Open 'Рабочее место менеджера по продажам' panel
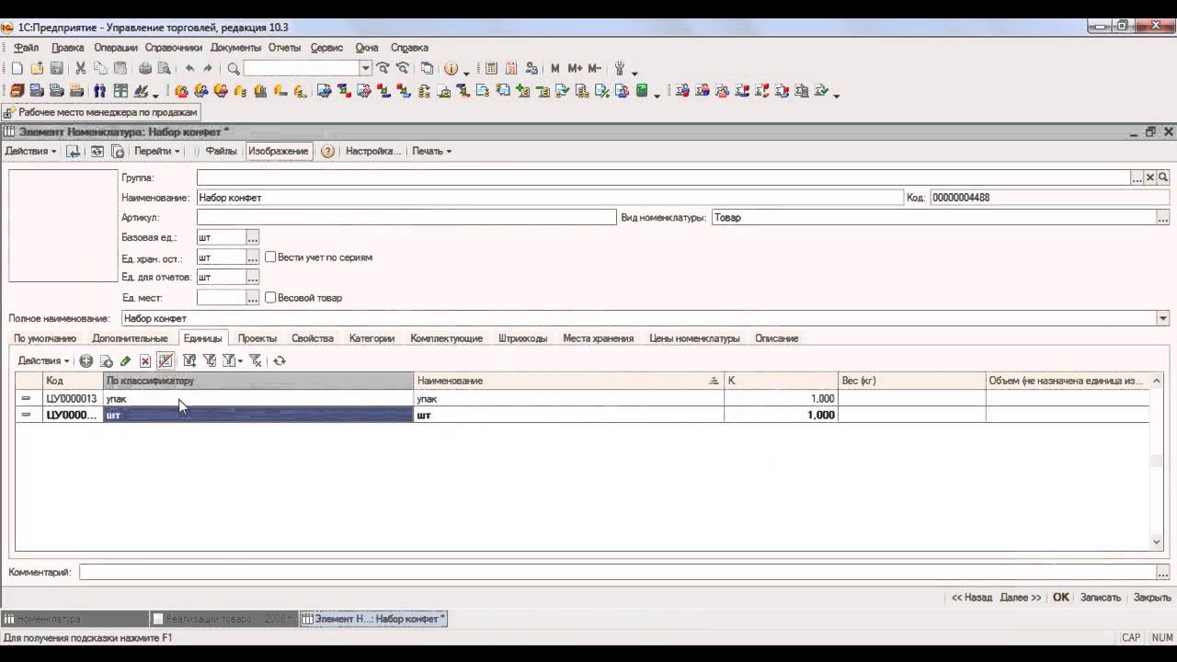 [100, 112]
